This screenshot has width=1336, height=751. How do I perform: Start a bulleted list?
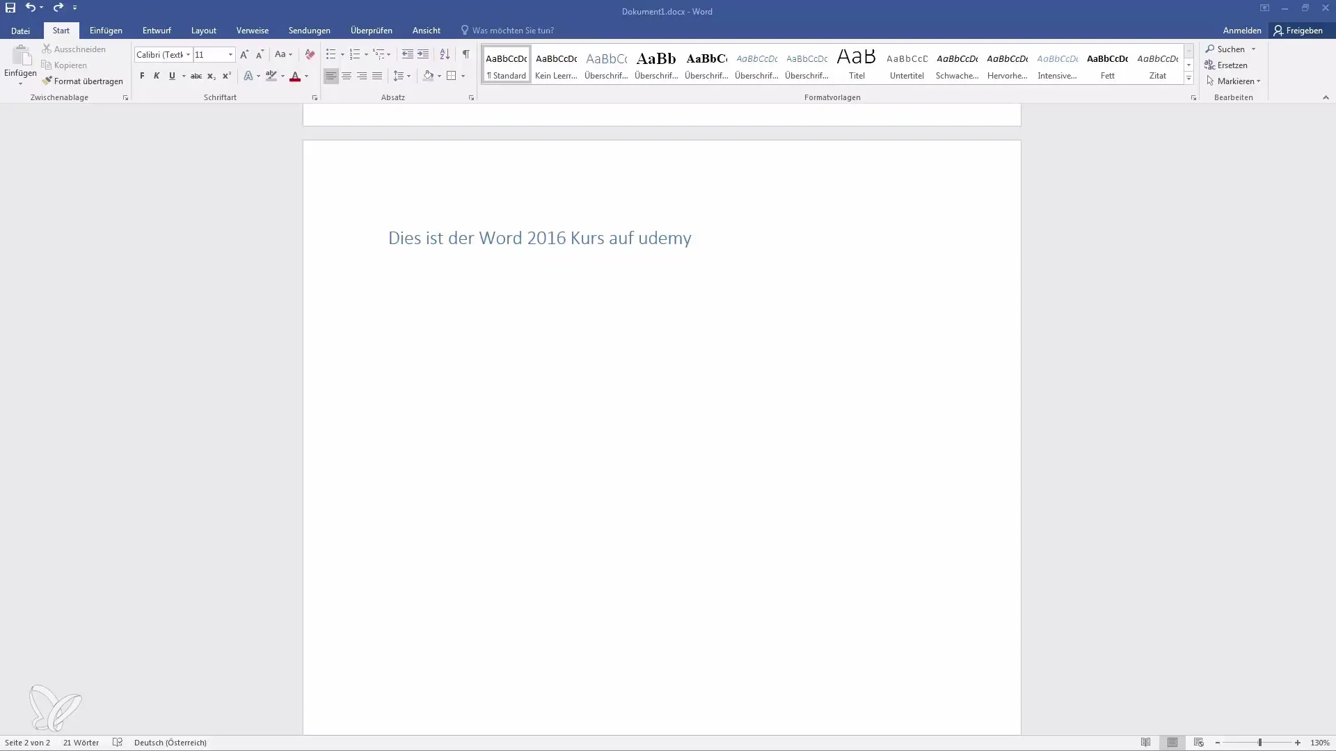(331, 54)
